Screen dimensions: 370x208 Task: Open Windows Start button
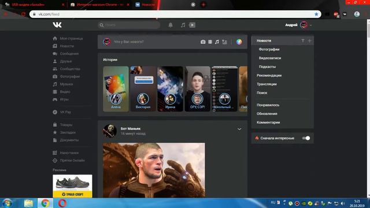coord(8,203)
